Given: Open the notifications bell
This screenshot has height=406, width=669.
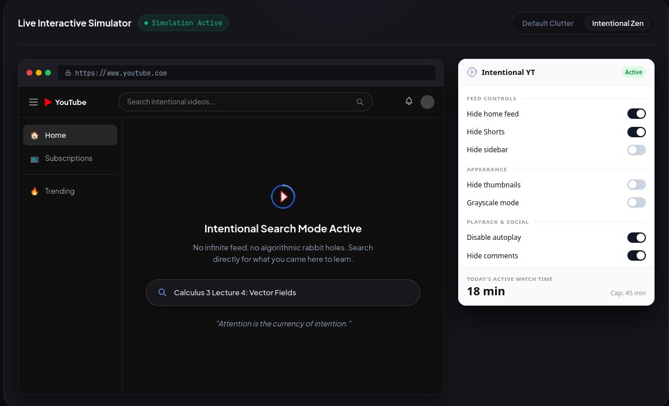Looking at the screenshot, I should [409, 101].
